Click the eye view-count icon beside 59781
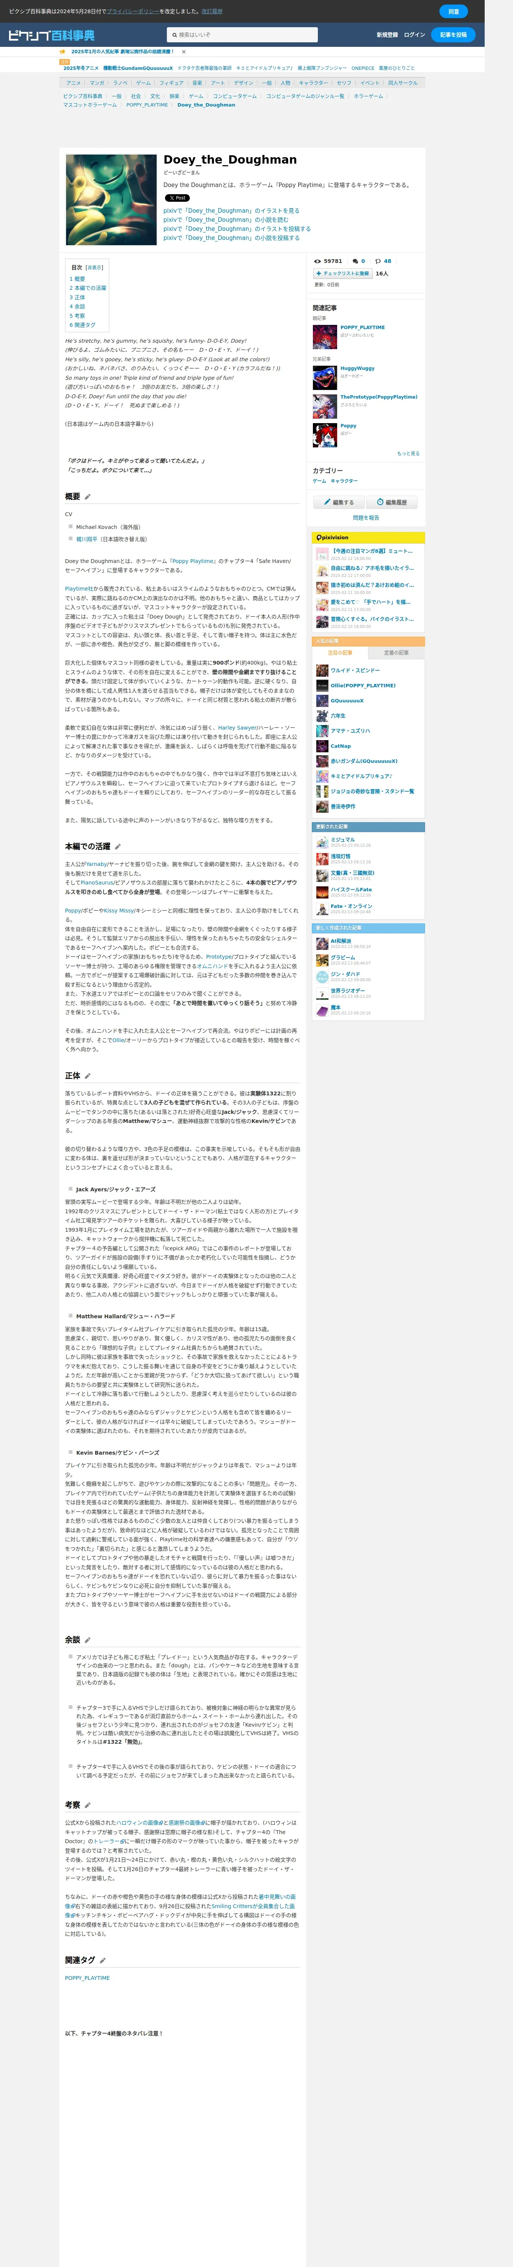This screenshot has height=2267, width=513. click(318, 261)
